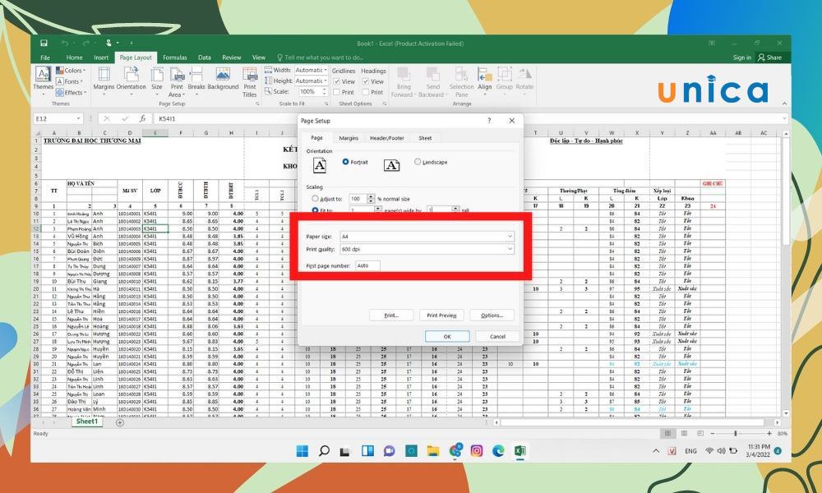Viewport: 822px width, 493px height.
Task: Click the Rotate objects icon
Action: pyautogui.click(x=524, y=75)
